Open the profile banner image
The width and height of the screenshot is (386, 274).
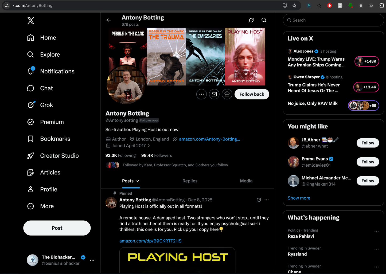pyautogui.click(x=187, y=57)
